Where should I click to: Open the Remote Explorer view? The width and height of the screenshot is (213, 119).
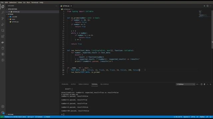point(3,30)
